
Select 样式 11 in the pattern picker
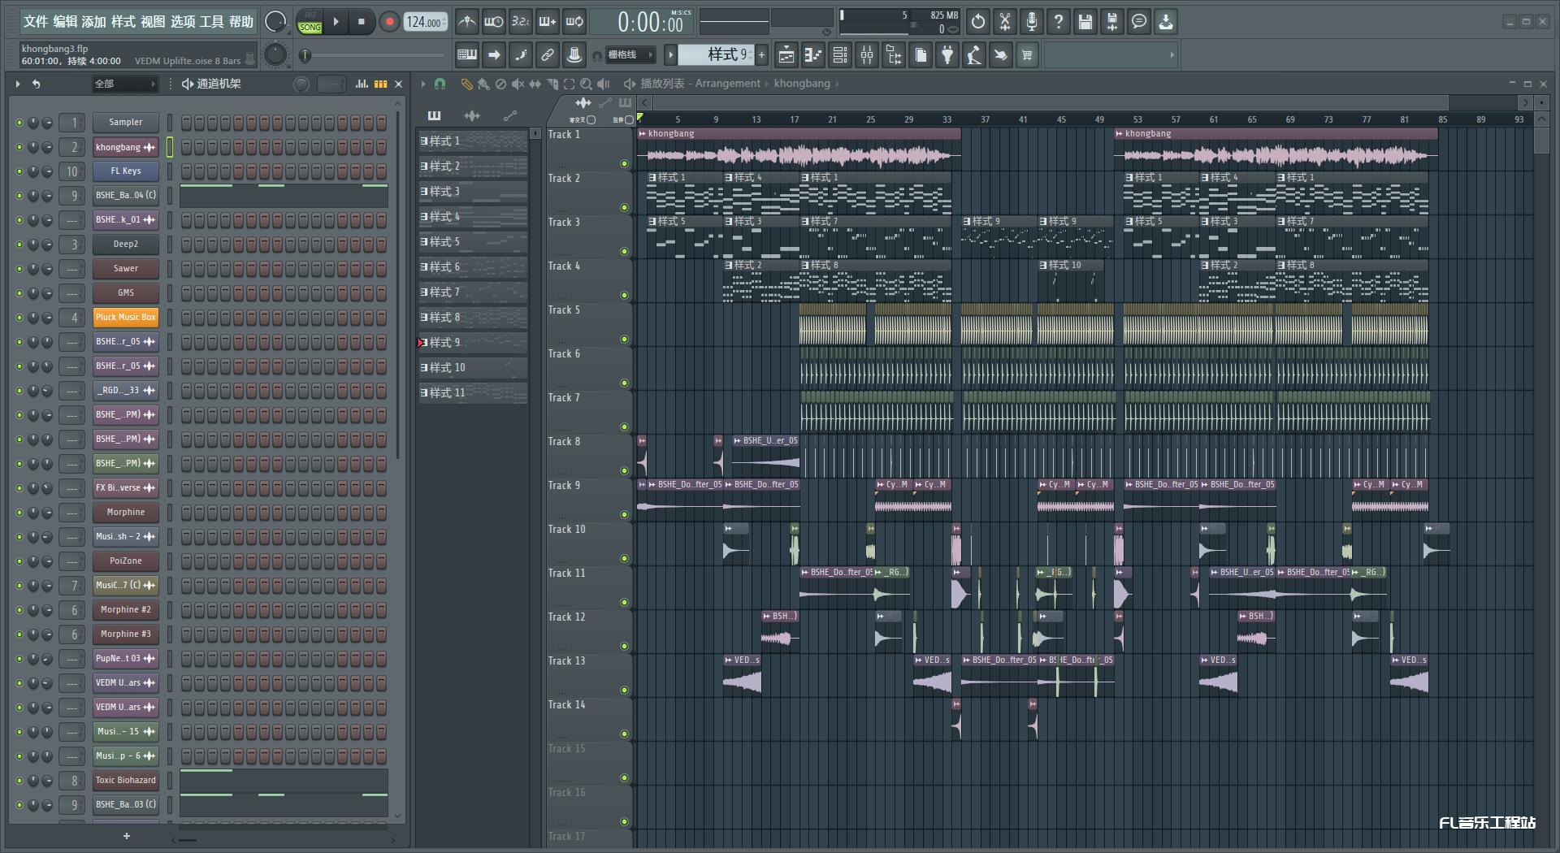[473, 393]
